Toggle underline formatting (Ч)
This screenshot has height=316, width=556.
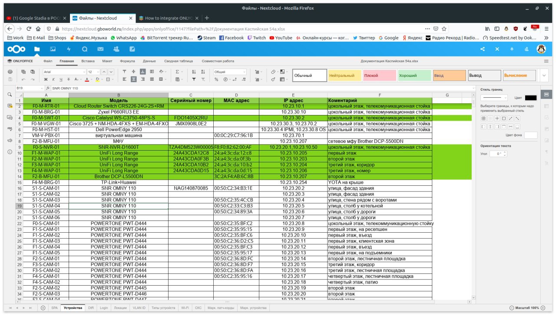point(61,79)
